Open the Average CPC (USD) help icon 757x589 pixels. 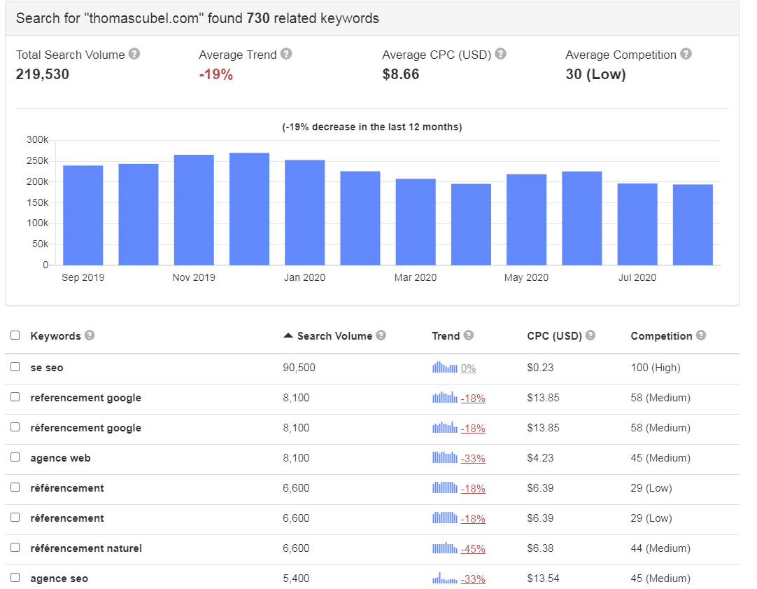coord(501,54)
